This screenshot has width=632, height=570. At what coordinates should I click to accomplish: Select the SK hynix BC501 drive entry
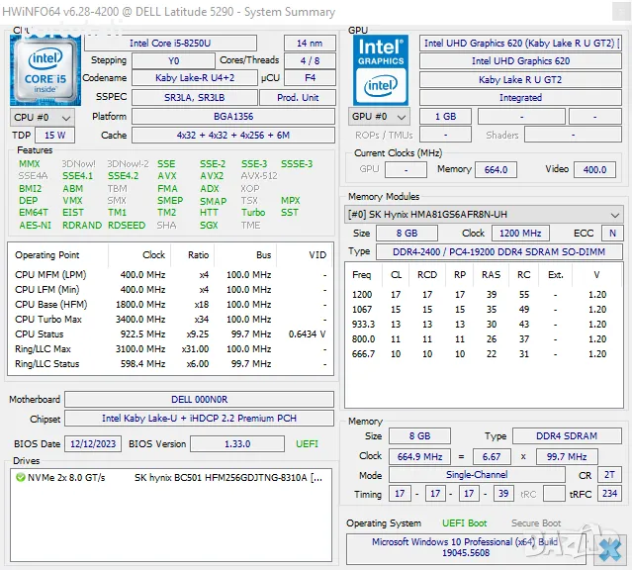227,477
